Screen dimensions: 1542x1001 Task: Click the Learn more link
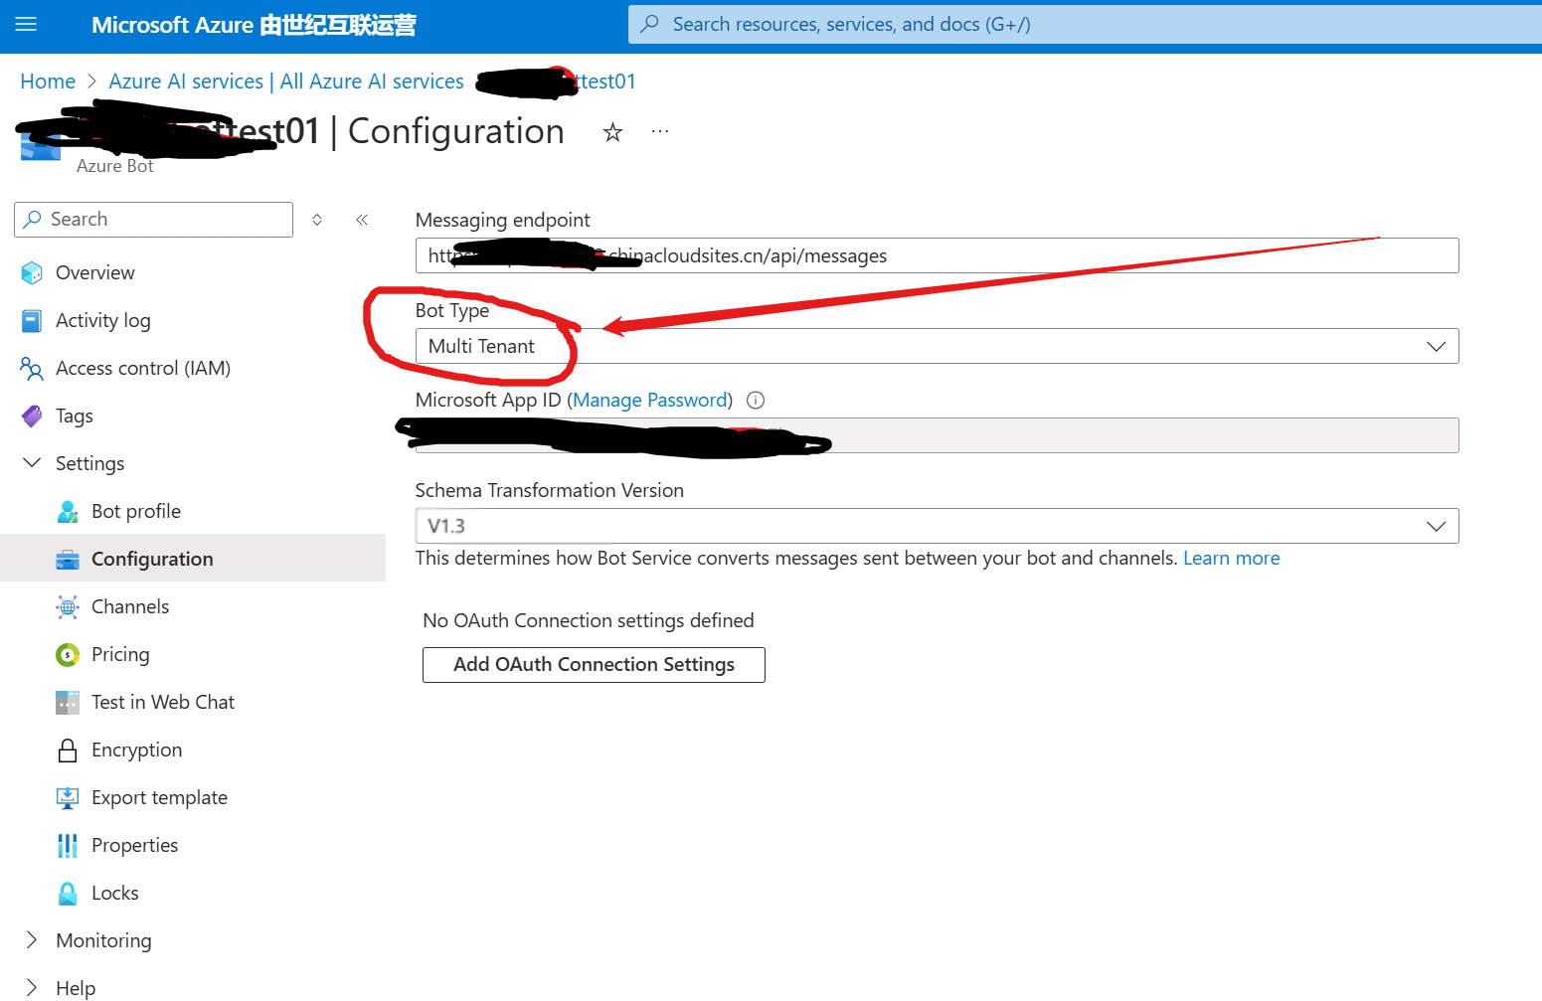click(x=1231, y=559)
